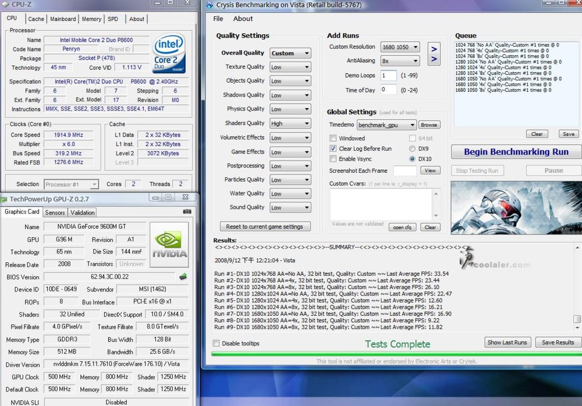Expand the Postprocessing dropdown
The width and height of the screenshot is (582, 406).
pos(290,166)
